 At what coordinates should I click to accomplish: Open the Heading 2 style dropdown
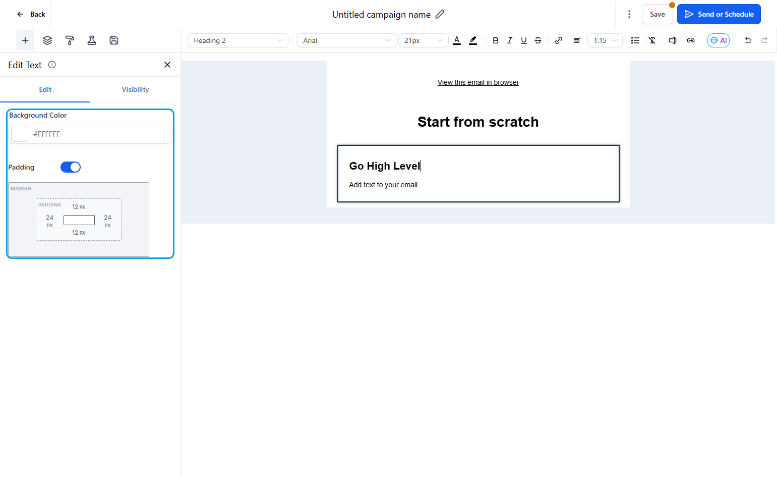[x=238, y=40]
